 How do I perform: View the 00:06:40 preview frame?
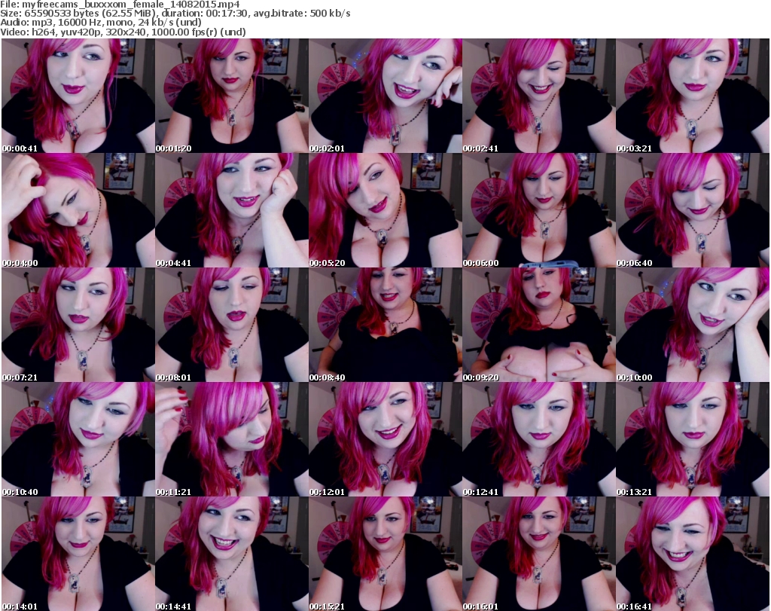[x=693, y=210]
